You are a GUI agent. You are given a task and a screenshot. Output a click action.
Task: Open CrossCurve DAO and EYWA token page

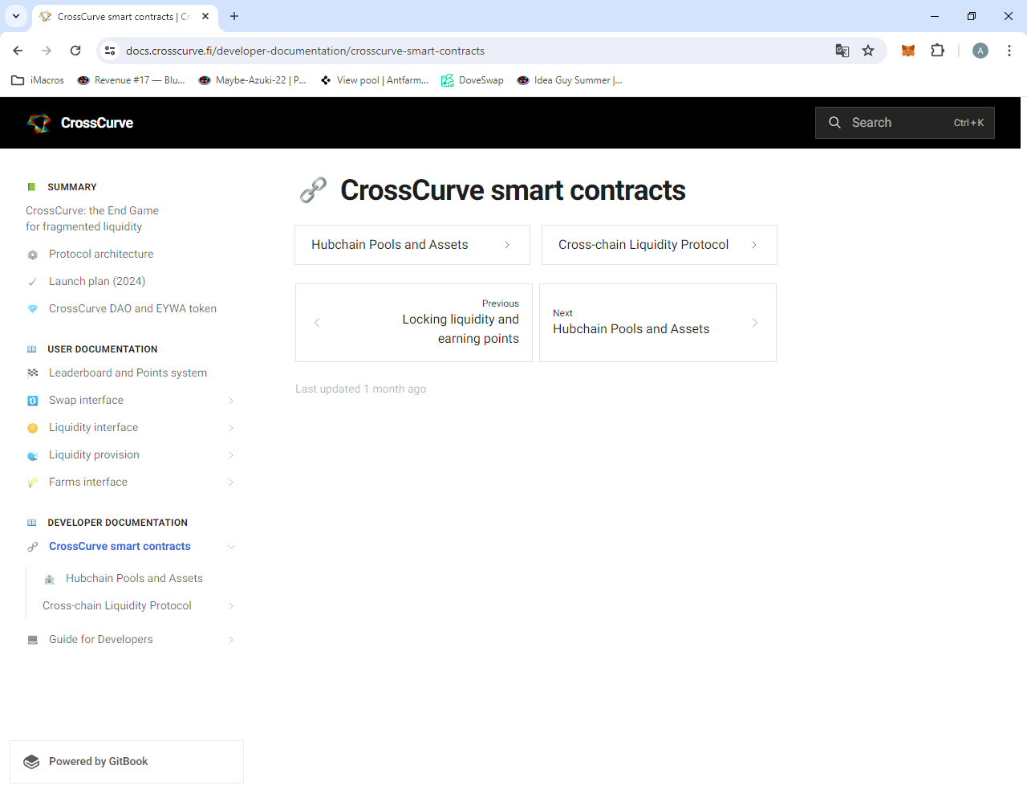132,309
